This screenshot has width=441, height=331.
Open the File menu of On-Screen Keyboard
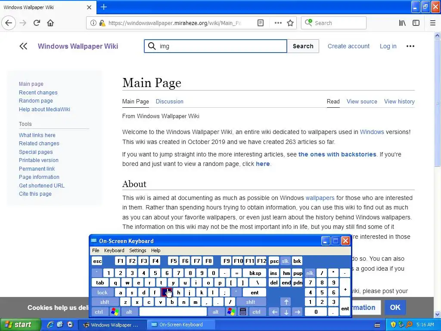96,250
